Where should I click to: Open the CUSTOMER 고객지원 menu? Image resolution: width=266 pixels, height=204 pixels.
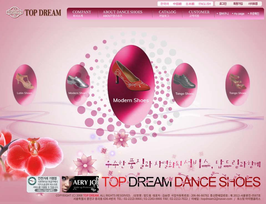click(x=199, y=14)
